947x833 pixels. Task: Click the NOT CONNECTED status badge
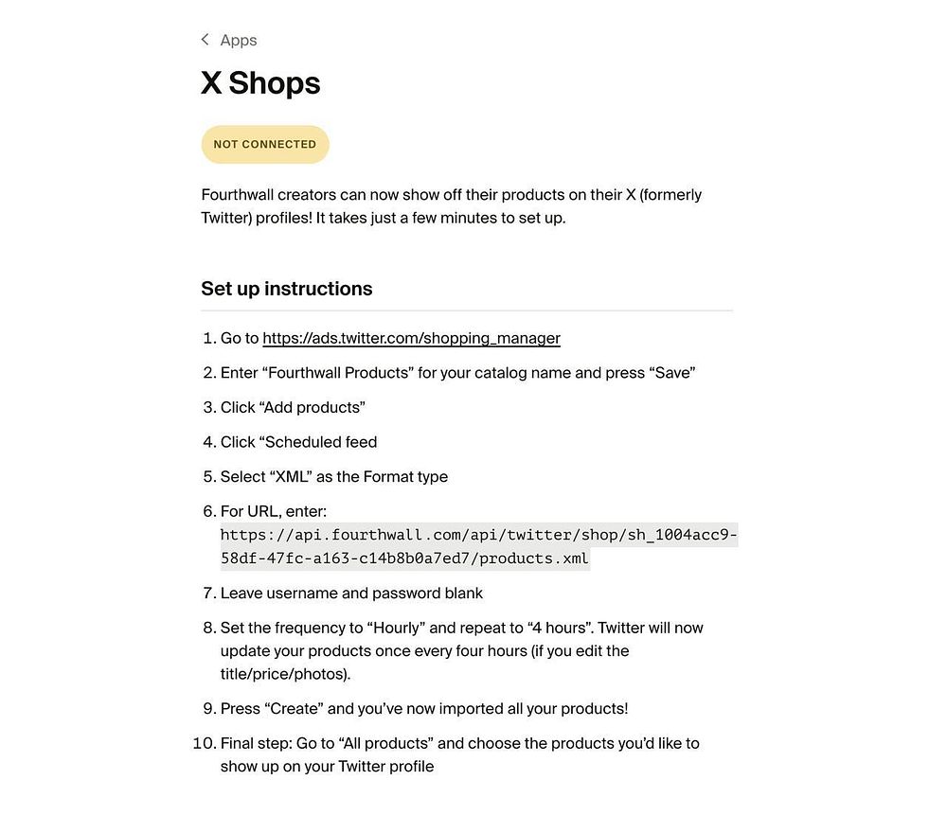pos(265,144)
